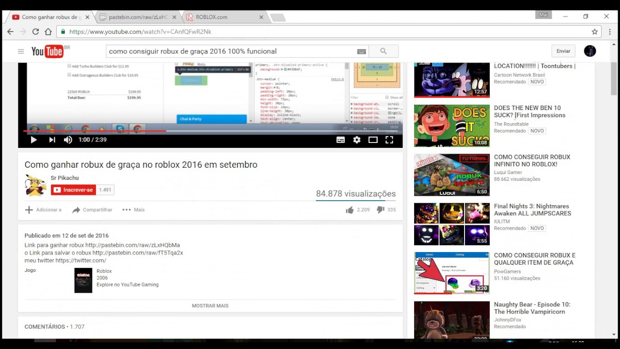Open COMO CONSEGUIR ROBUX INFINITO video title
This screenshot has width=620, height=349.
(532, 160)
